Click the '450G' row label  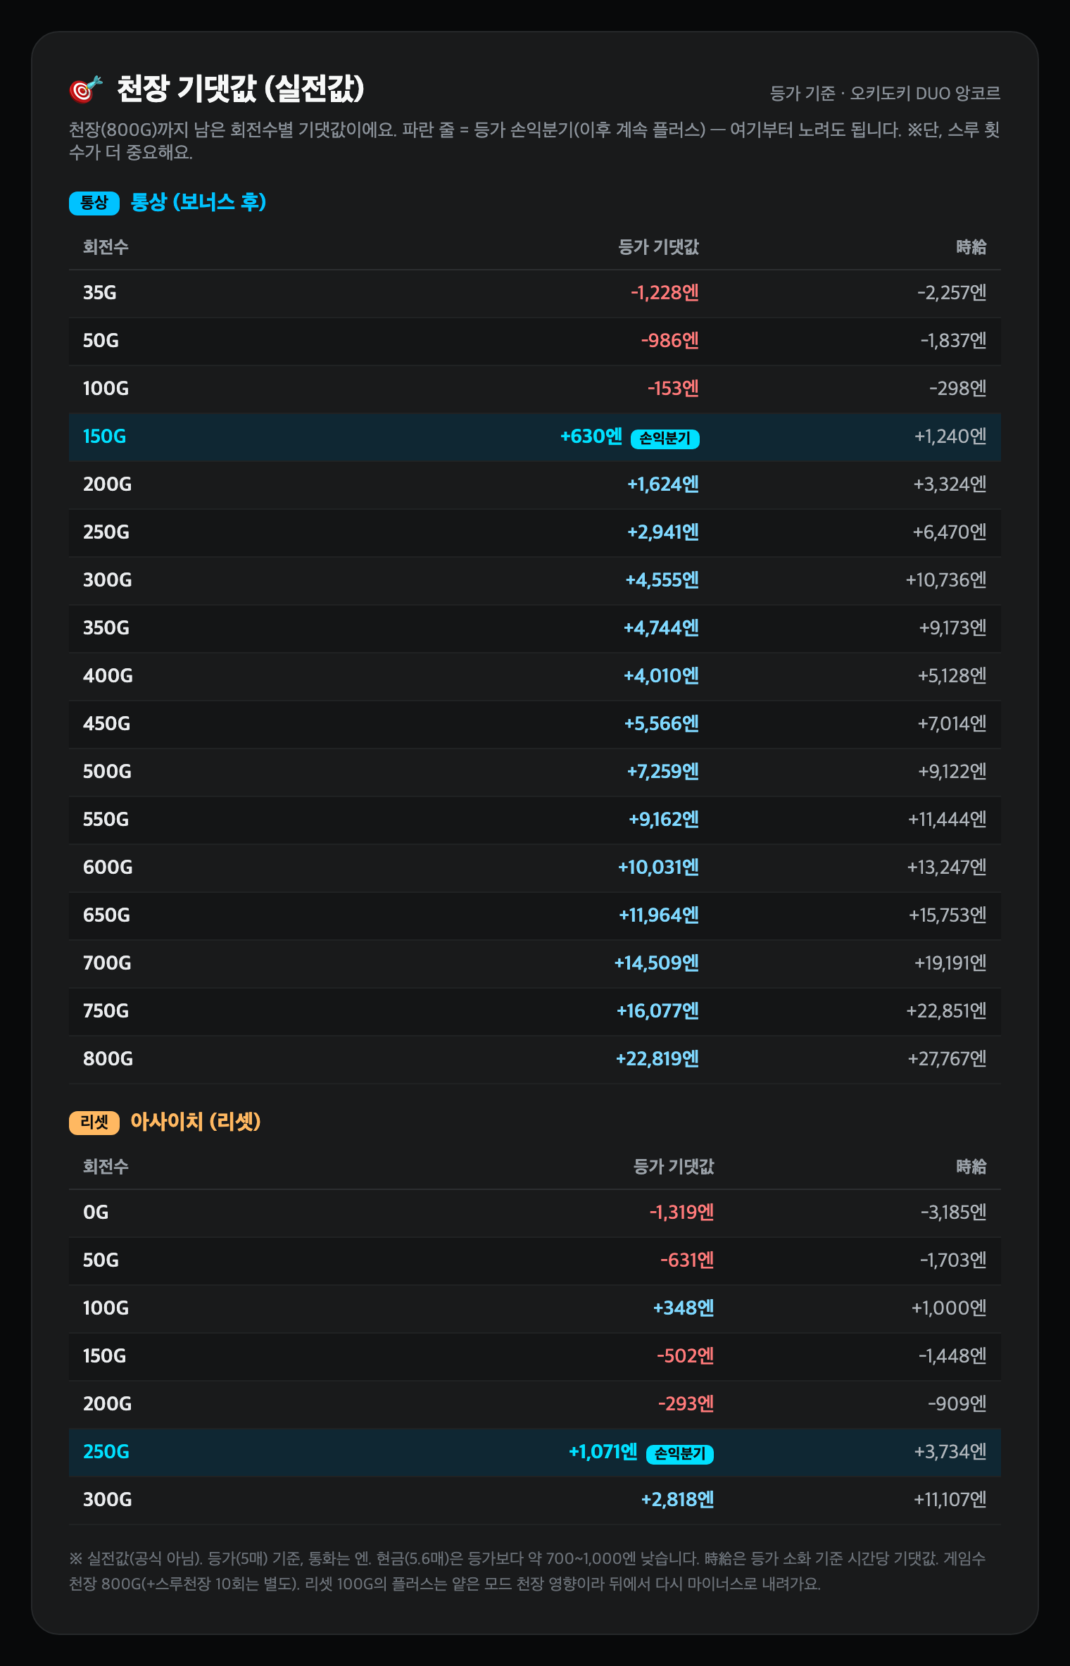[107, 724]
